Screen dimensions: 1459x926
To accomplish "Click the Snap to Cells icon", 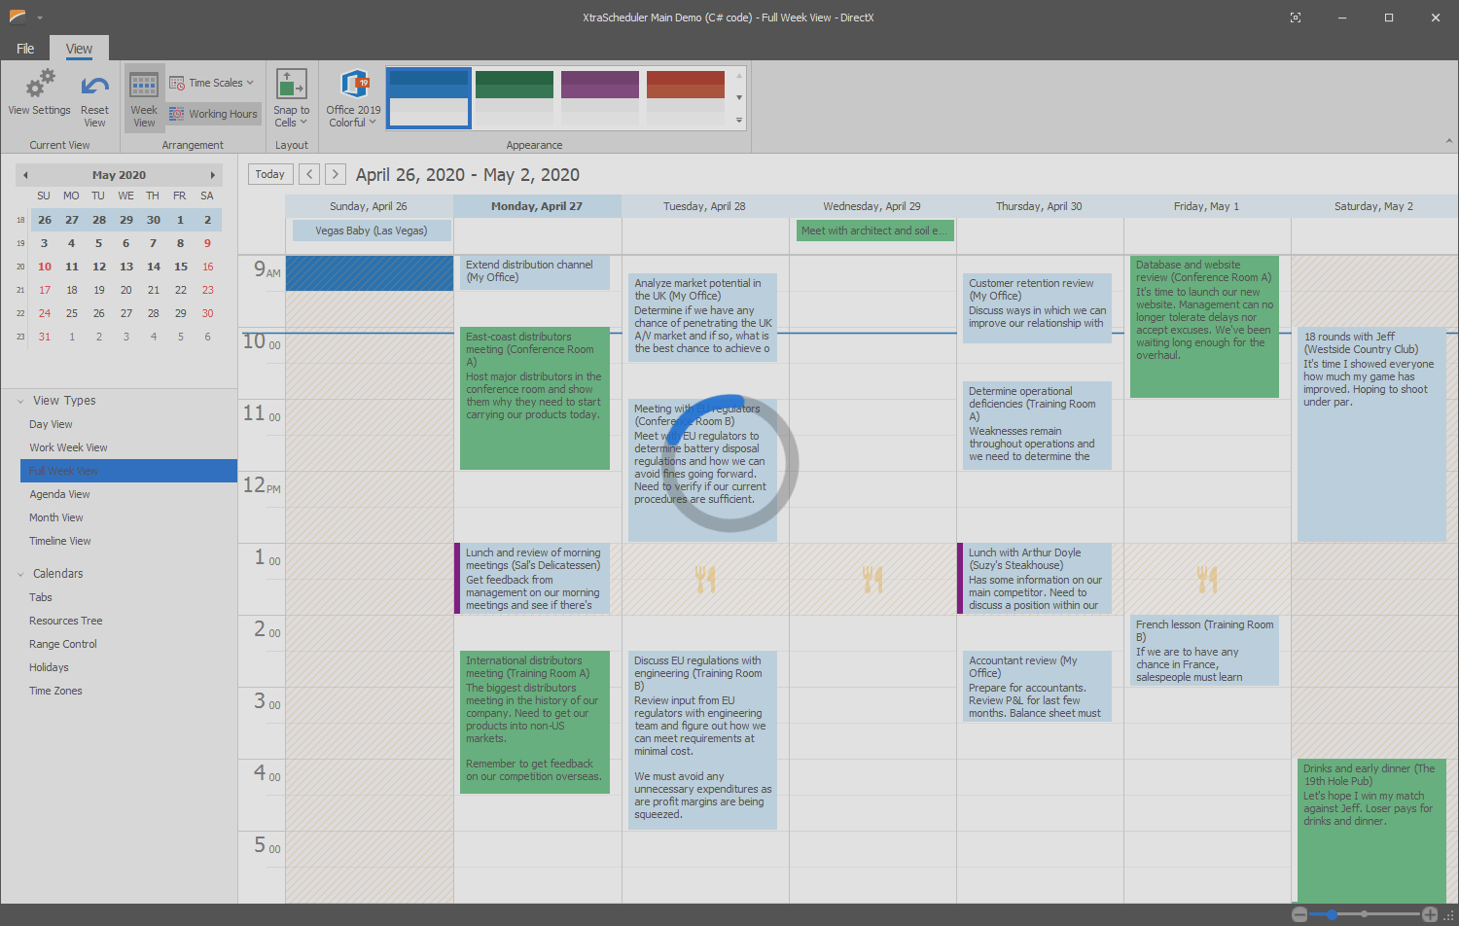I will coord(291,83).
